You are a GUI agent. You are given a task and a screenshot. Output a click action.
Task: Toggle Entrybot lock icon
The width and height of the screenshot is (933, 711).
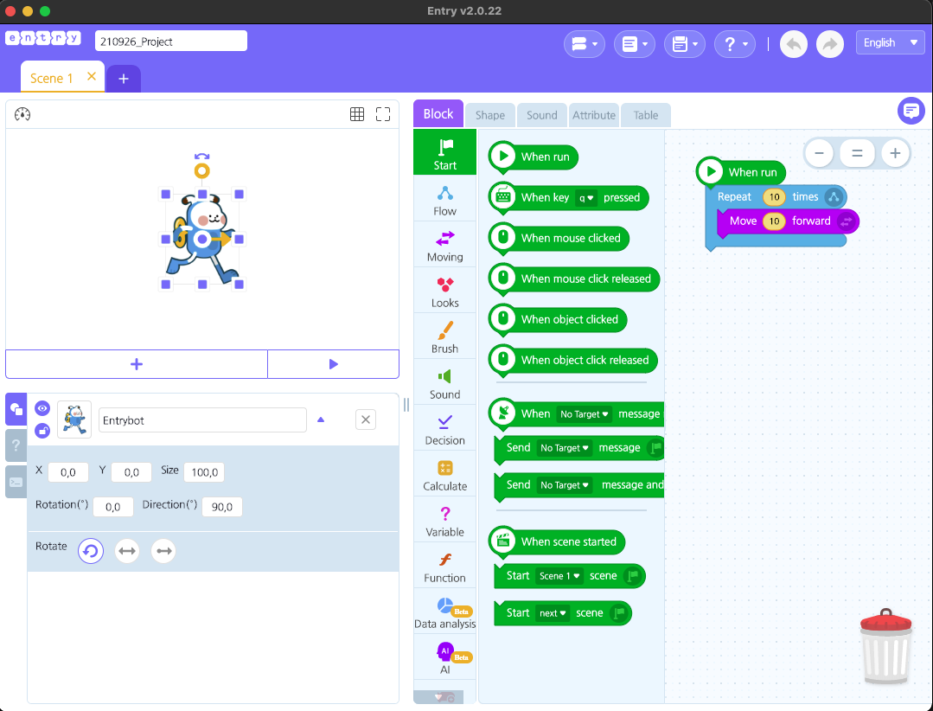point(42,430)
